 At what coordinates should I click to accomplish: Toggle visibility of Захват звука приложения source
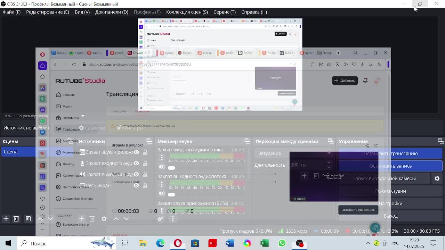coord(136,152)
